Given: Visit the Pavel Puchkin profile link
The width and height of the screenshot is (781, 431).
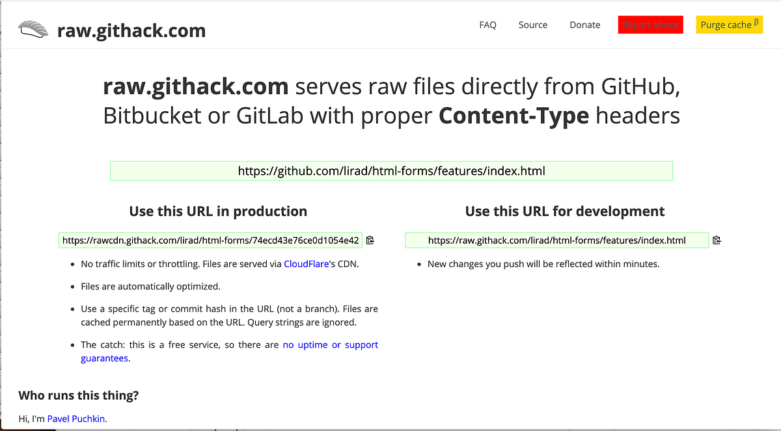Looking at the screenshot, I should coord(76,419).
